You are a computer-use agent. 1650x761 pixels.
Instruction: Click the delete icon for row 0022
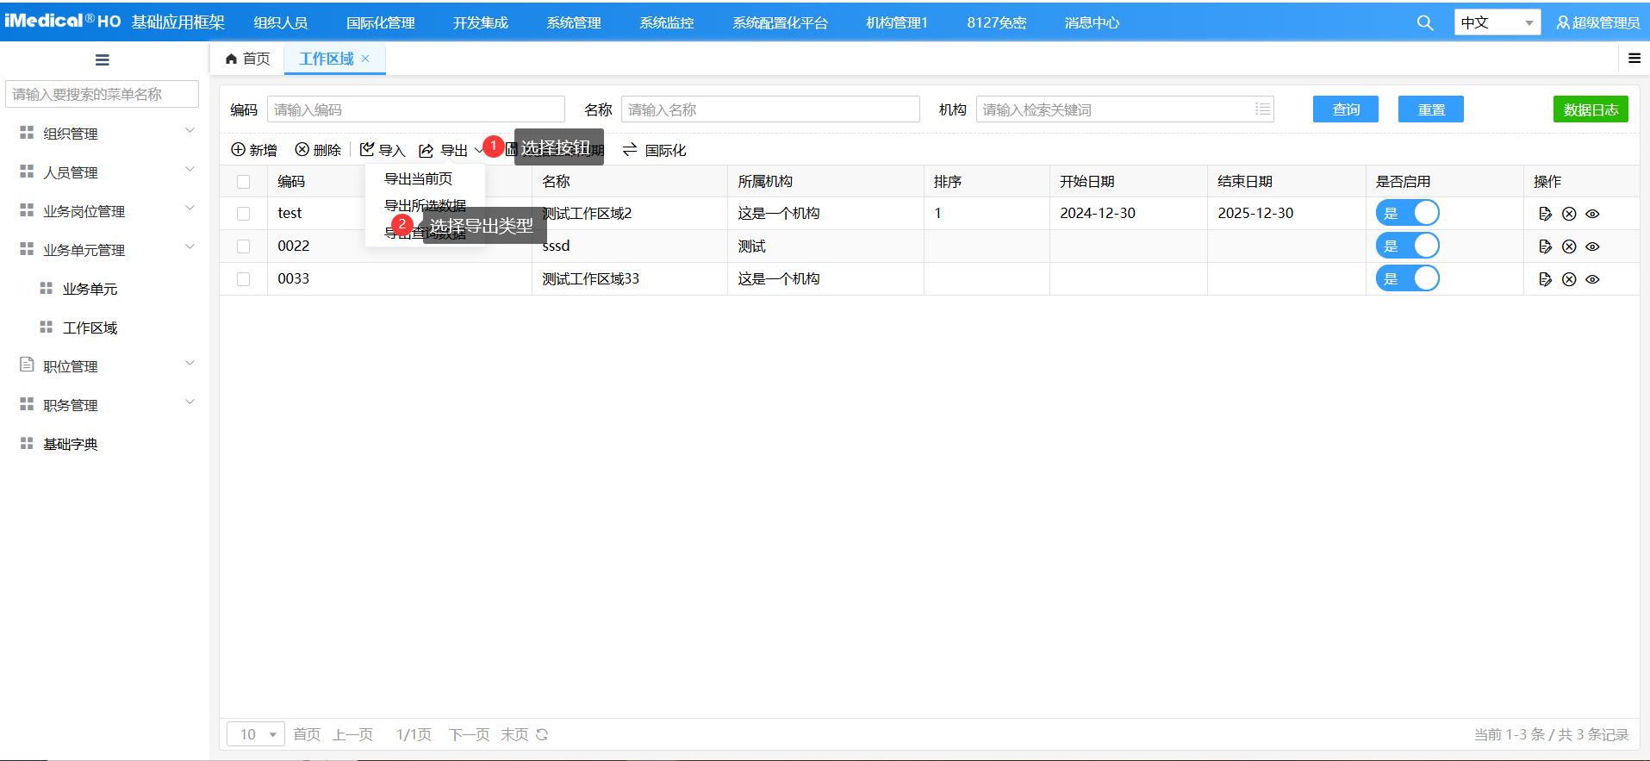coord(1569,246)
